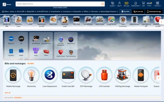Click the search magnifier icon
The width and height of the screenshot is (164, 102).
pos(102,4)
